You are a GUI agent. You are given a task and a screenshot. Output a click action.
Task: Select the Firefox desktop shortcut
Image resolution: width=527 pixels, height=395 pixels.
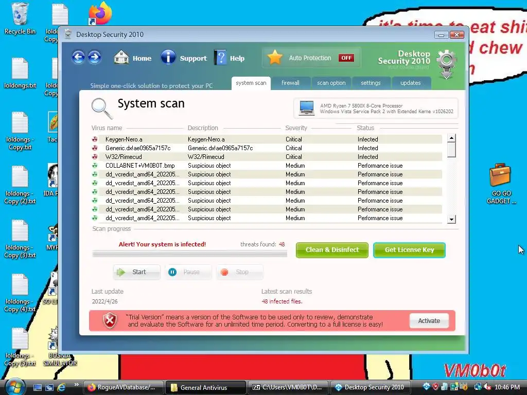[100, 14]
